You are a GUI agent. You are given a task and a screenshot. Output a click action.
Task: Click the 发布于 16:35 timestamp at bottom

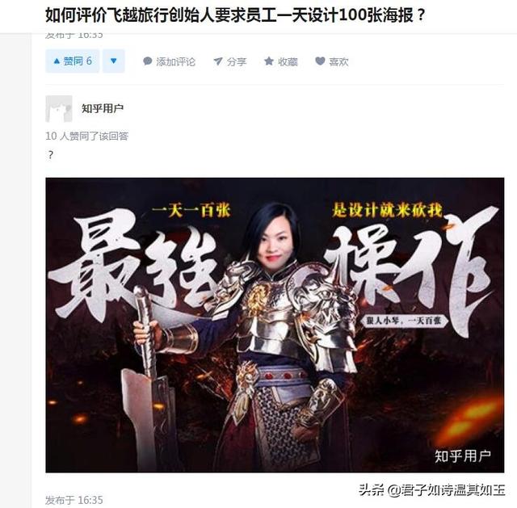(74, 500)
